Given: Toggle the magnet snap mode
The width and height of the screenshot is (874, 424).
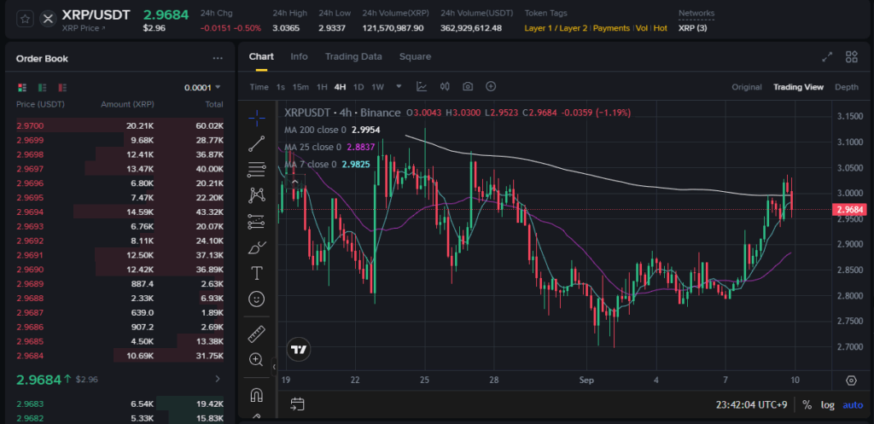Looking at the screenshot, I should pyautogui.click(x=256, y=395).
